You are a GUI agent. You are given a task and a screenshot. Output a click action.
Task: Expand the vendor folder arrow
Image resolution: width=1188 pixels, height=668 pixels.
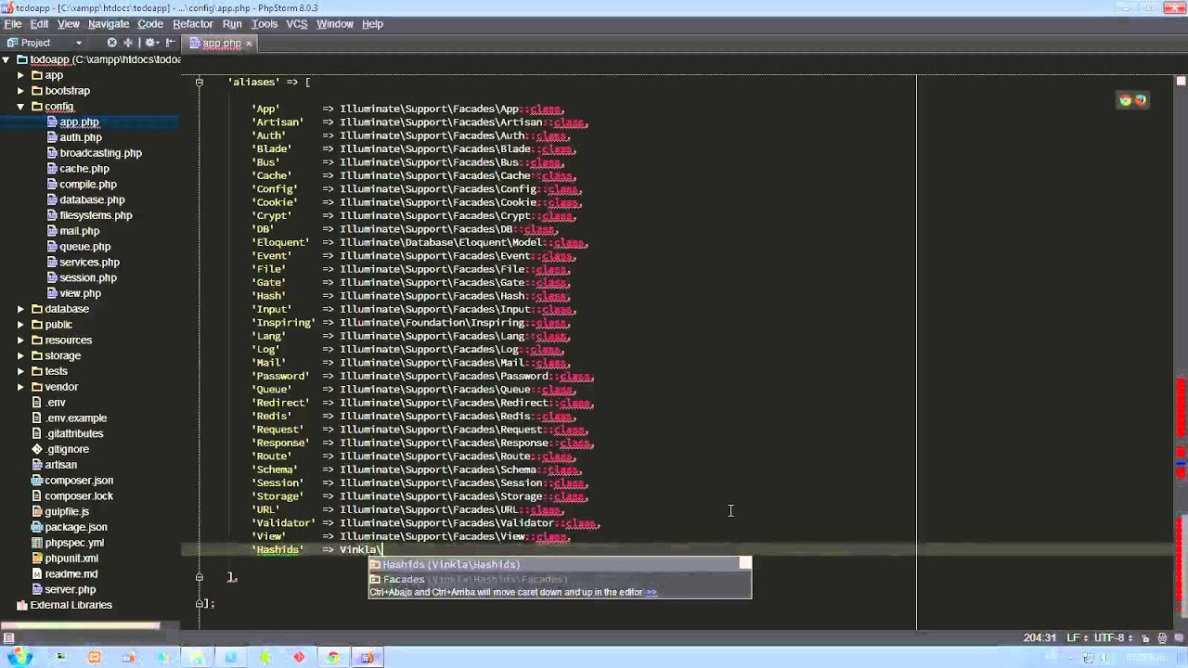[x=20, y=387]
